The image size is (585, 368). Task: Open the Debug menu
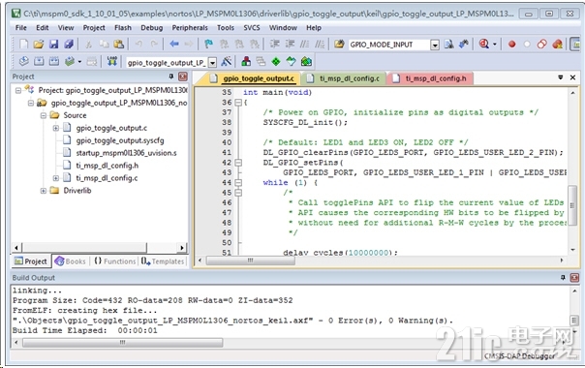pyautogui.click(x=151, y=28)
